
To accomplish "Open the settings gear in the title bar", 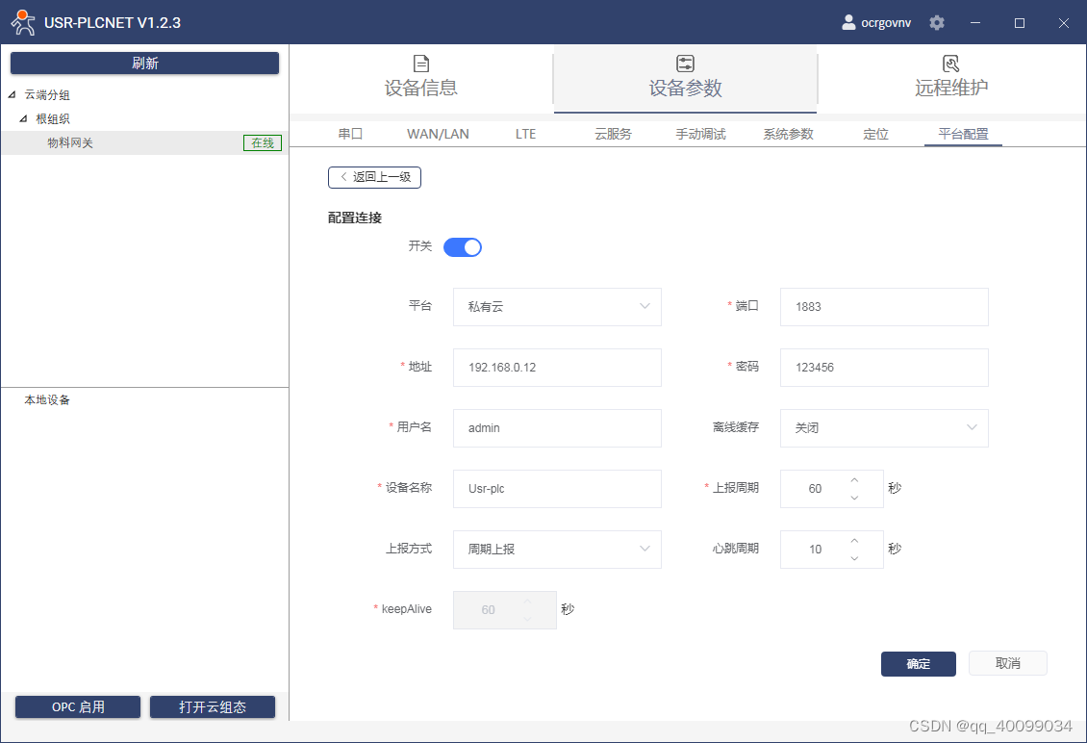I will (936, 22).
